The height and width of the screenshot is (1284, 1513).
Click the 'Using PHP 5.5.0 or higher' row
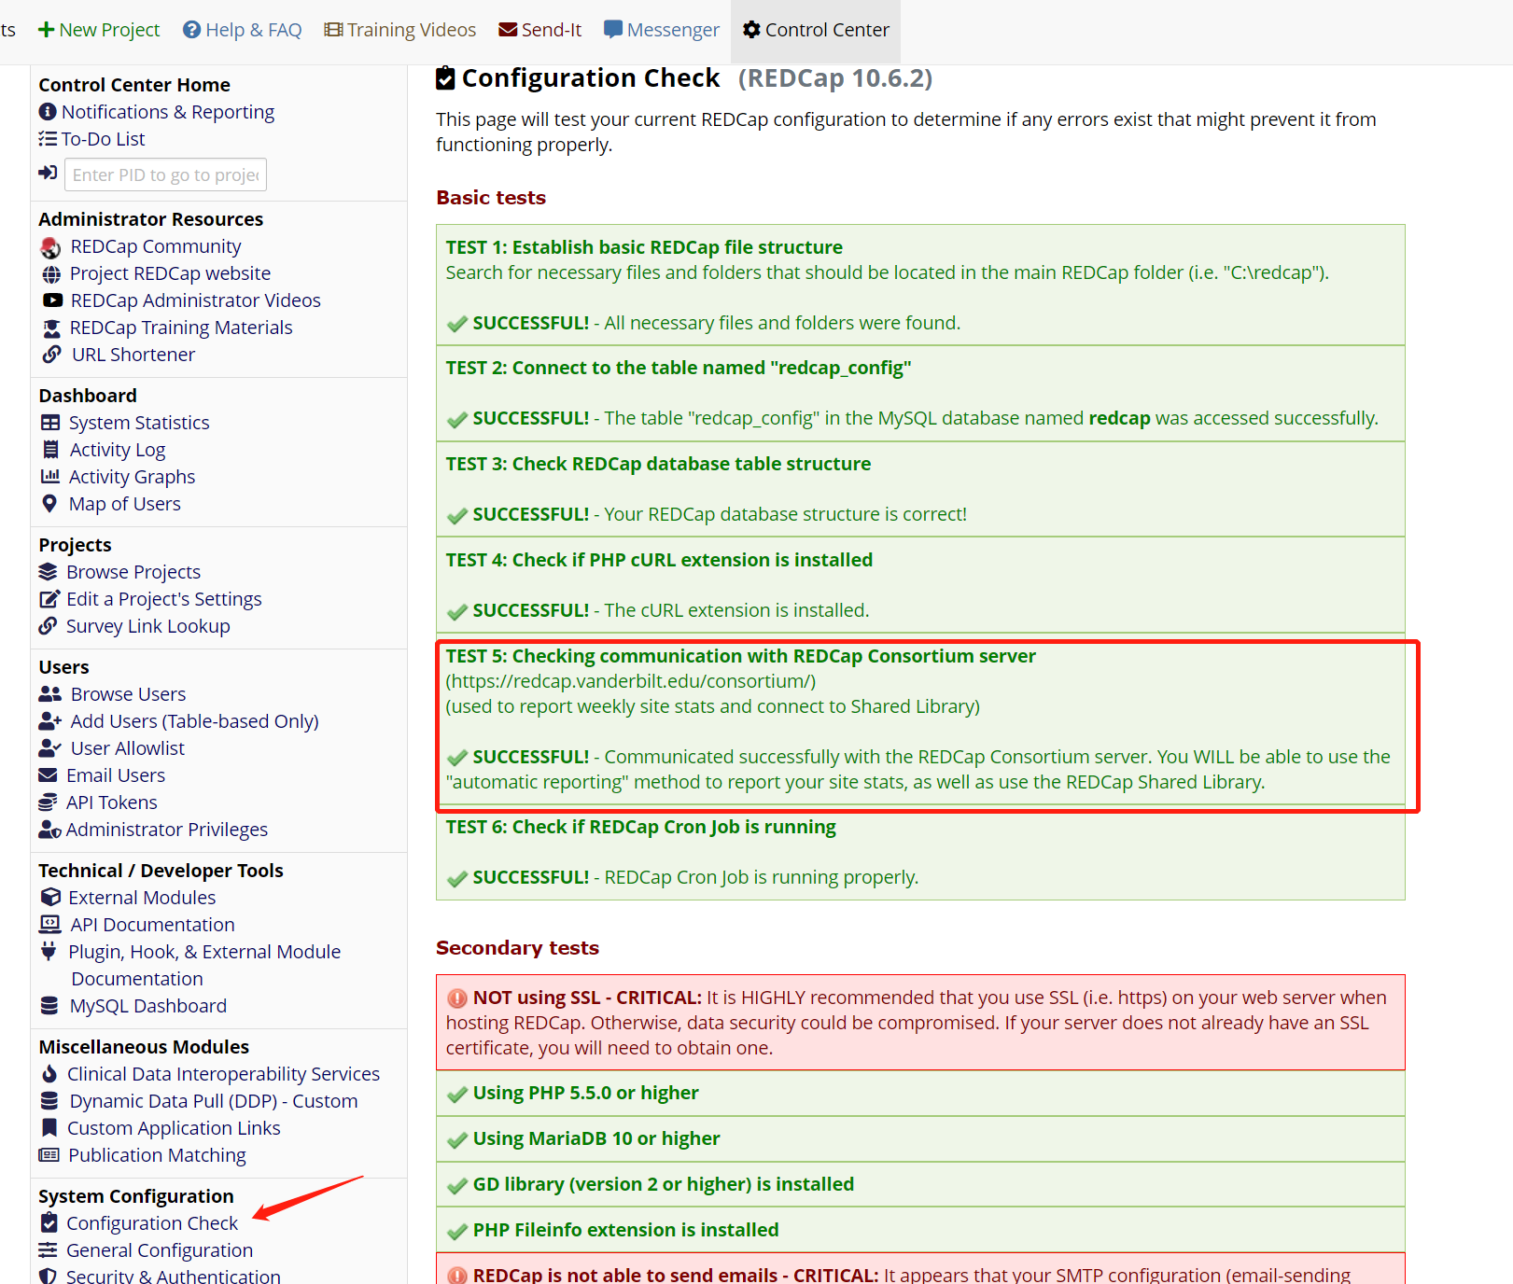920,1093
